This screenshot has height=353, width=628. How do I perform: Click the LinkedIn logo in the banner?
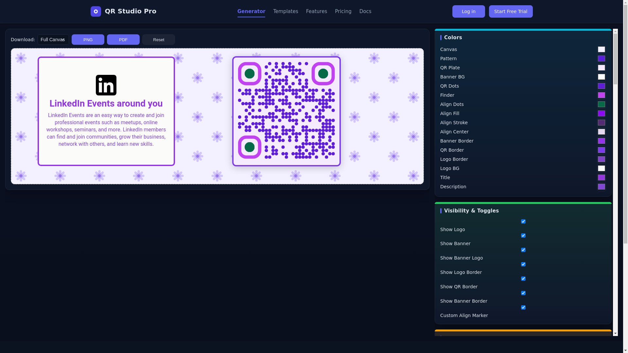[106, 85]
